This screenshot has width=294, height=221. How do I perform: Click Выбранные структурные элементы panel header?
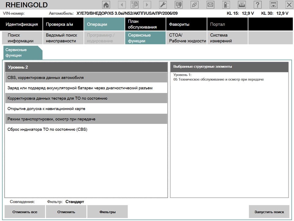pyautogui.click(x=229, y=67)
